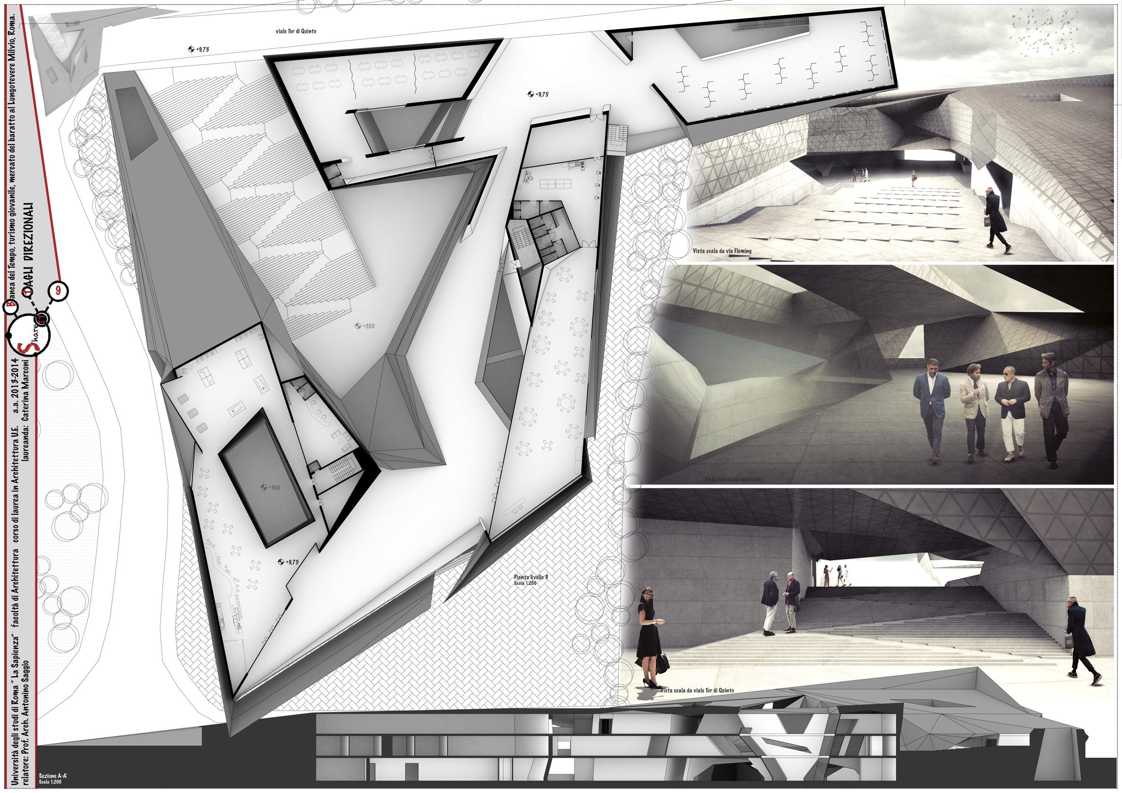The height and width of the screenshot is (793, 1122).
Task: Click the 'Vista scala da via Fleming' caption
Action: pyautogui.click(x=721, y=251)
